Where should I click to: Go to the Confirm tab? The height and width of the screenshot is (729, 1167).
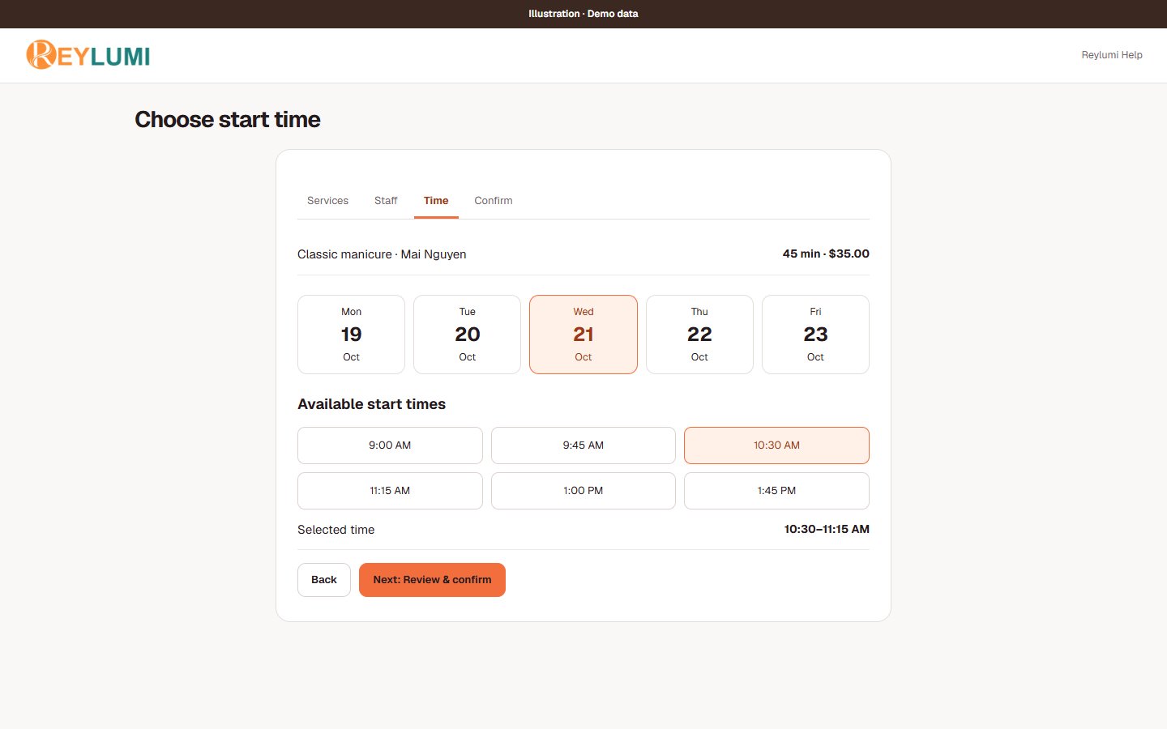494,201
